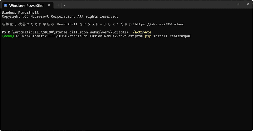Click the yellow pip command word
This screenshot has height=131, width=253.
pyautogui.click(x=148, y=36)
